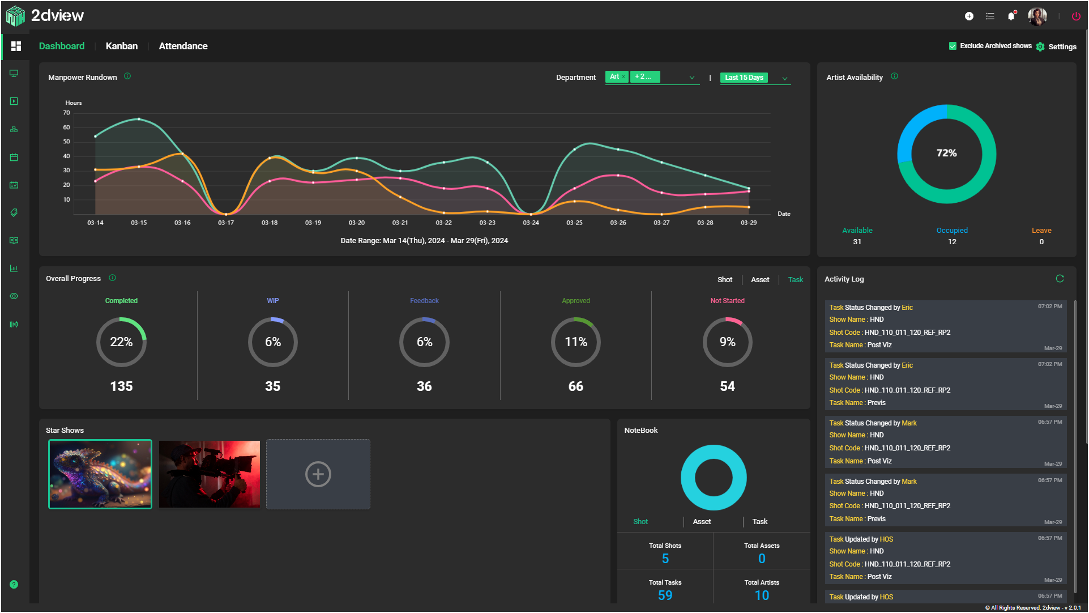The image size is (1089, 613).
Task: Click the analytics/graph icon in sidebar
Action: point(14,268)
